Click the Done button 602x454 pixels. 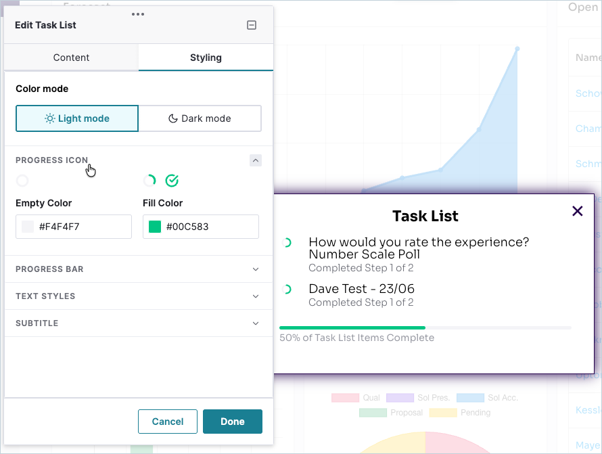pos(233,422)
